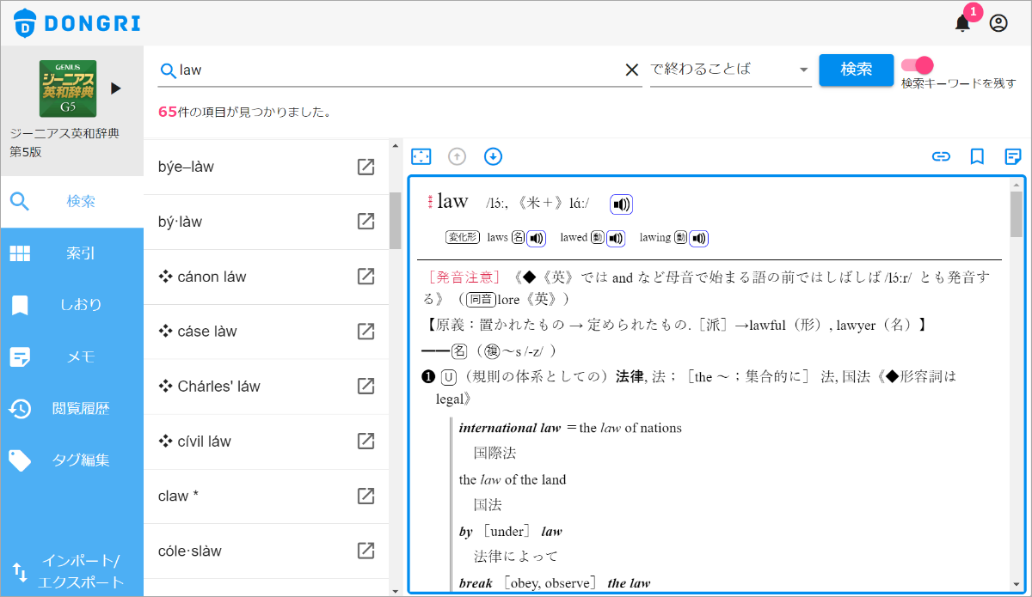Click the results list scrollbar thumb
The height and width of the screenshot is (597, 1032).
point(396,221)
